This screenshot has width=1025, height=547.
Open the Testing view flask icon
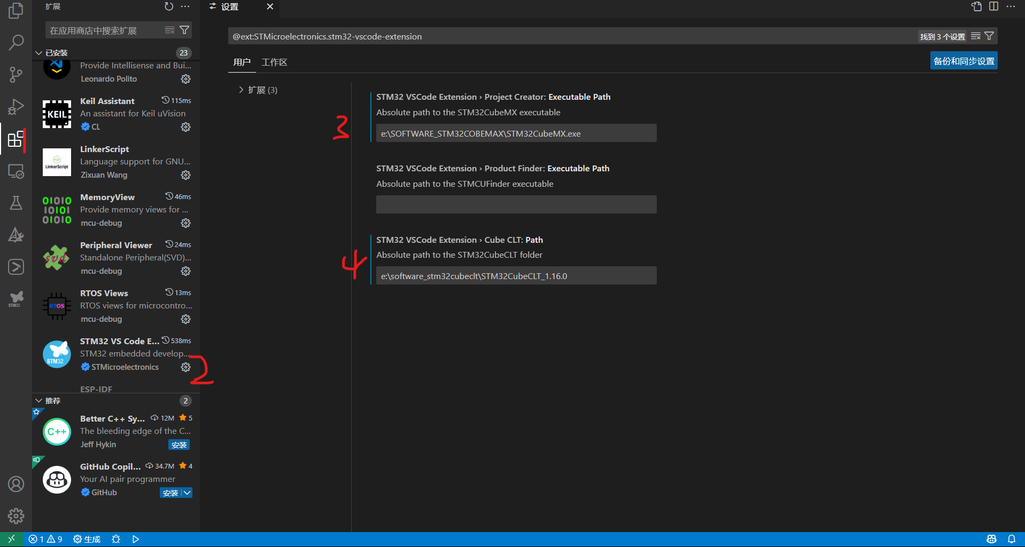[x=15, y=203]
